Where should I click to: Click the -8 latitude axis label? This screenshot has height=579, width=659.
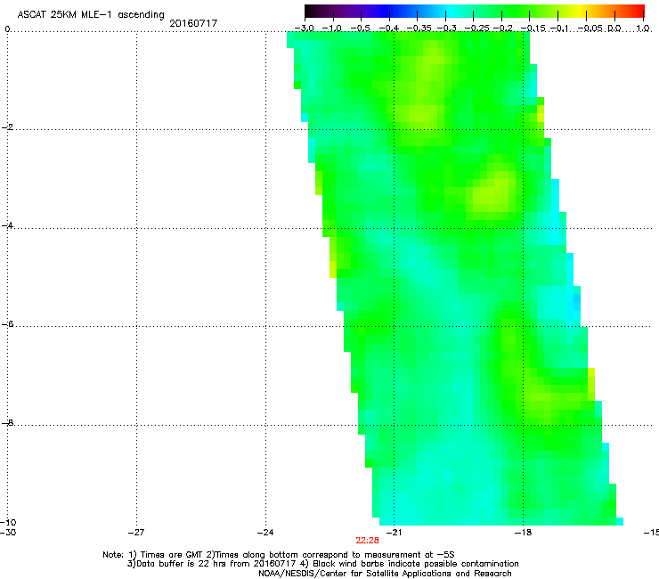point(7,422)
